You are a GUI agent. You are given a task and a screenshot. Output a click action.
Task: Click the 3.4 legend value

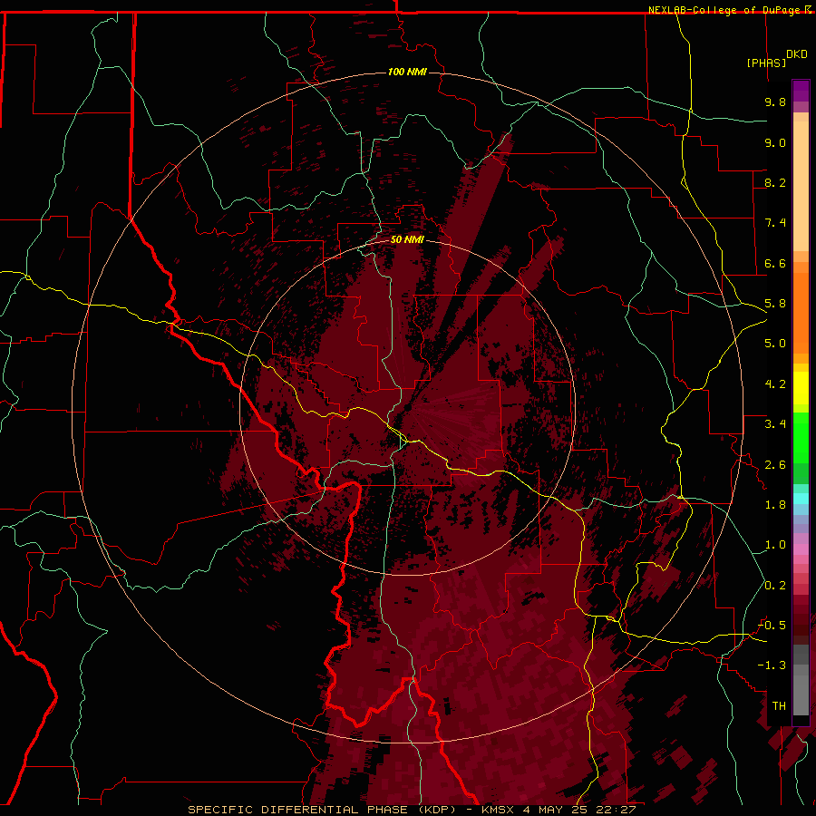(x=775, y=424)
